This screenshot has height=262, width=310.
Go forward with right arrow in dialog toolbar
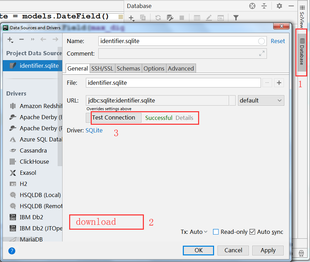pyautogui.click(x=55, y=39)
